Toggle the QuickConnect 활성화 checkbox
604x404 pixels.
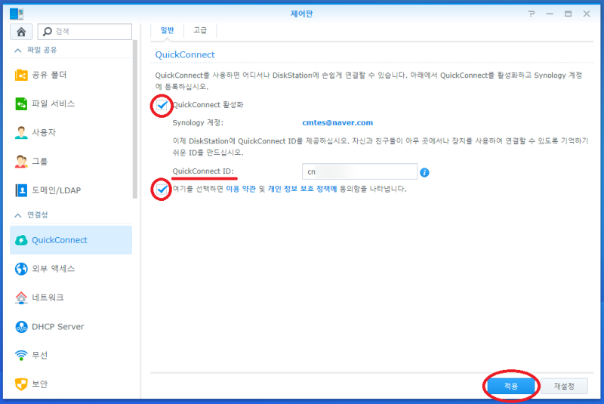click(x=162, y=105)
